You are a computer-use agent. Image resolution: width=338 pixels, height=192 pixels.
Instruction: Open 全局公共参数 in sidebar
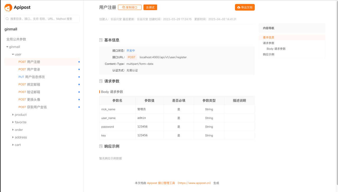point(16,39)
